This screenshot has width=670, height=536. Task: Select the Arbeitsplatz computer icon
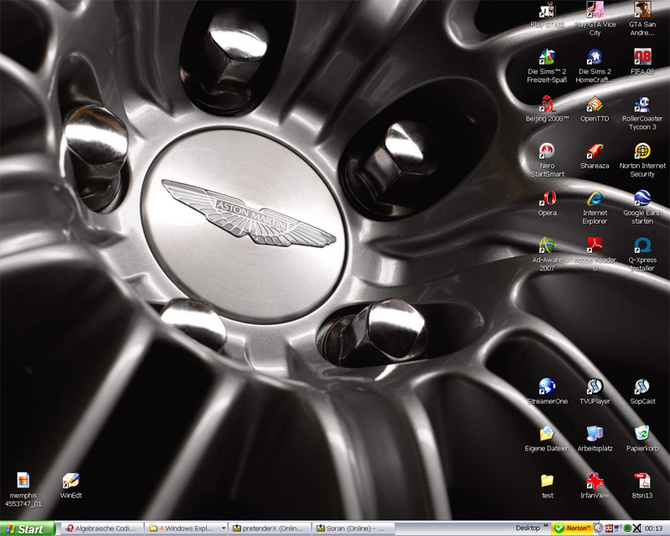point(595,434)
